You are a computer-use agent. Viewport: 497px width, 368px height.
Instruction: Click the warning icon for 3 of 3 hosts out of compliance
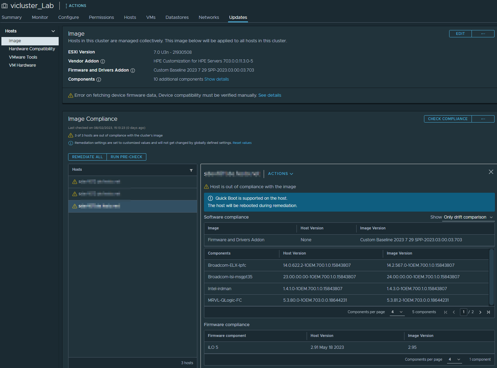click(71, 135)
